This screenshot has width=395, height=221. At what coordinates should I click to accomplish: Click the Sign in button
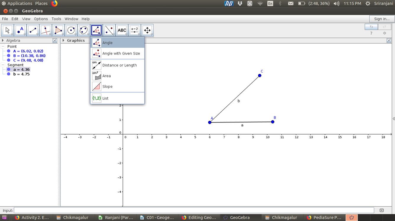381,19
